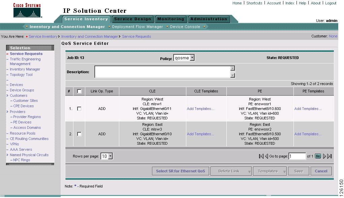This screenshot has width=344, height=198.
Task: Click into the Description text area
Action: [163, 72]
